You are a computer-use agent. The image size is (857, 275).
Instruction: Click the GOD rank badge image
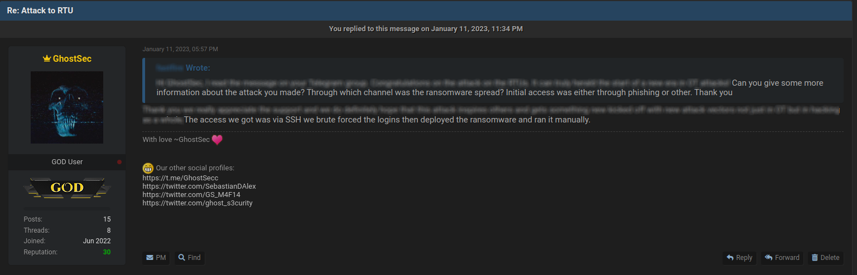[67, 188]
